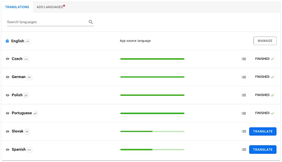282x162 pixels.
Task: Toggle Portuguese visibility eye icon
Action: pos(8,113)
